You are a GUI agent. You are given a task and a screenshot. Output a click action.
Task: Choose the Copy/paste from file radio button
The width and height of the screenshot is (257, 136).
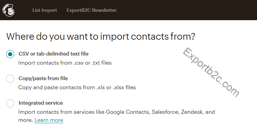point(10,79)
